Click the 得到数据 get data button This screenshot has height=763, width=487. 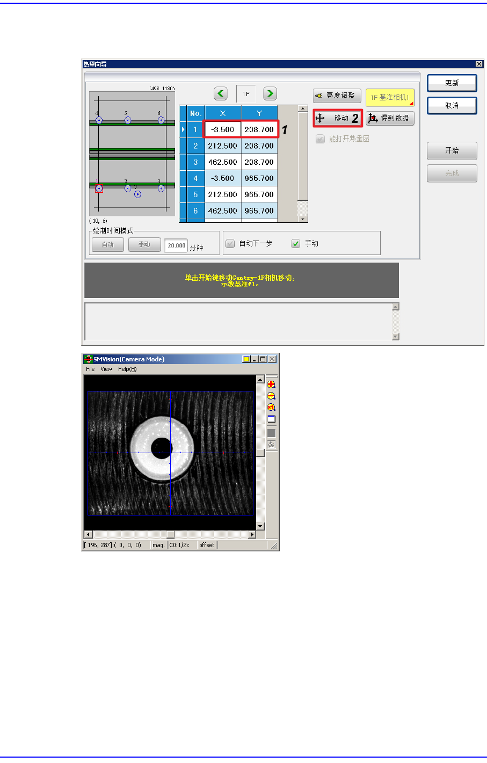click(390, 118)
